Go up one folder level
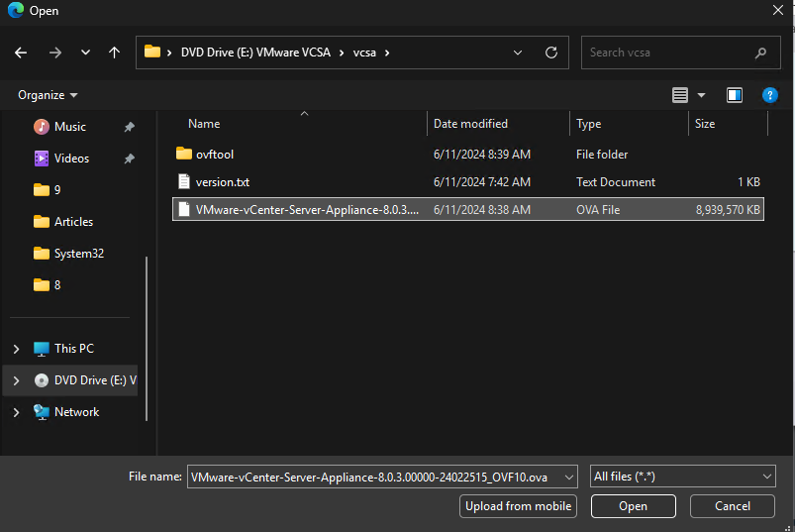The height and width of the screenshot is (532, 795). [x=114, y=53]
